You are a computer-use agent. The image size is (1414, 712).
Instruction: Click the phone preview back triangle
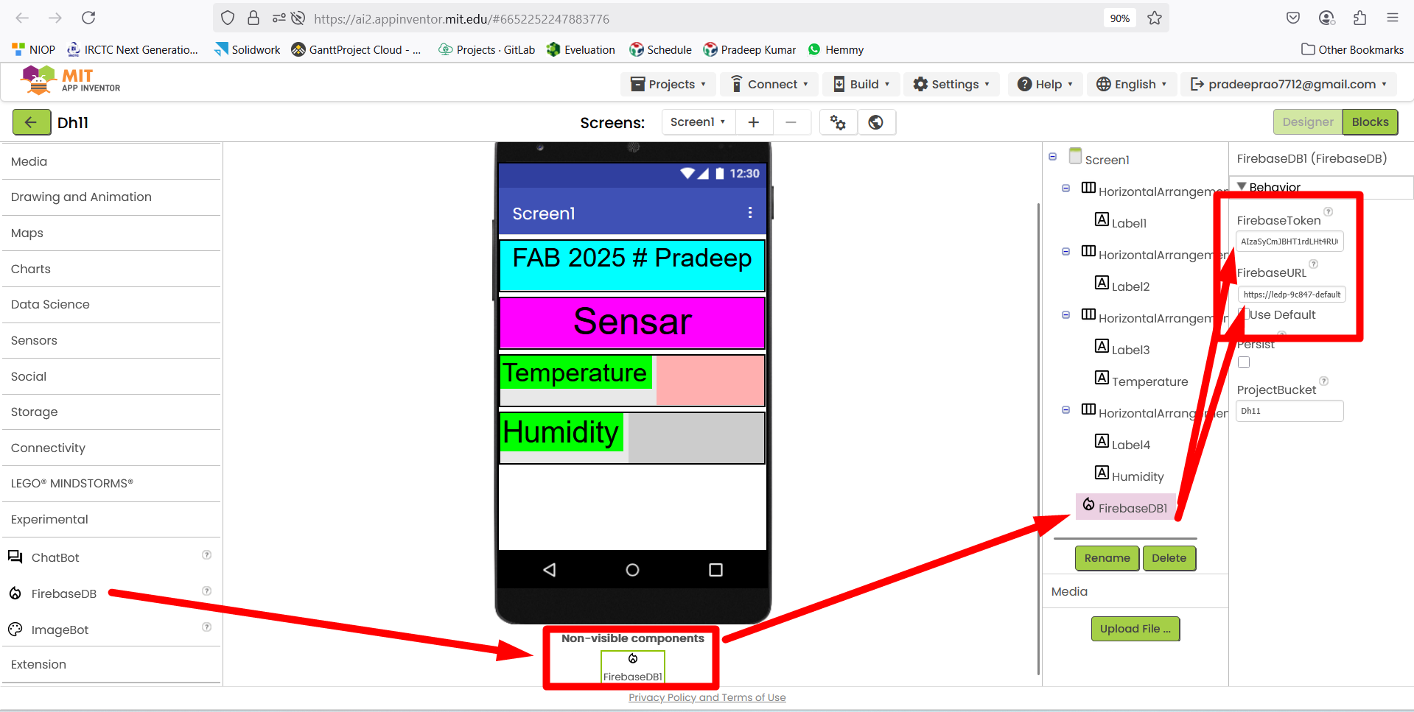(550, 570)
